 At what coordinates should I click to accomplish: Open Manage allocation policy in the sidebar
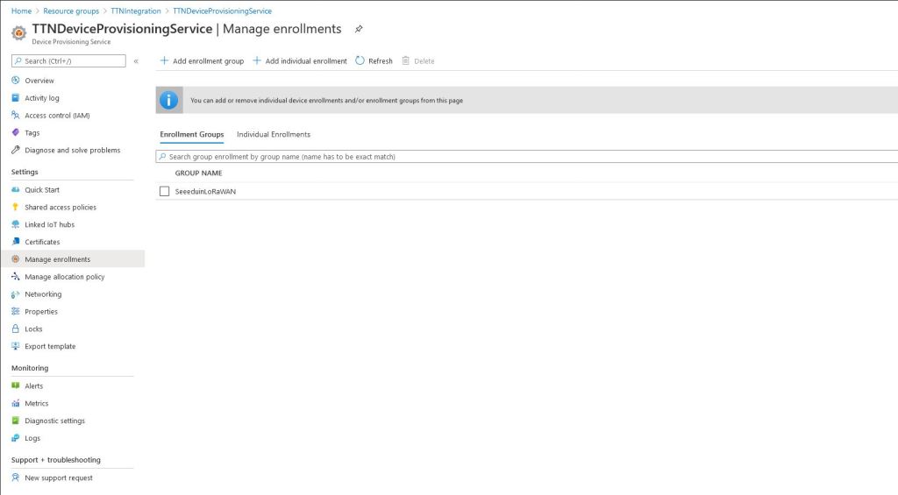click(x=64, y=277)
